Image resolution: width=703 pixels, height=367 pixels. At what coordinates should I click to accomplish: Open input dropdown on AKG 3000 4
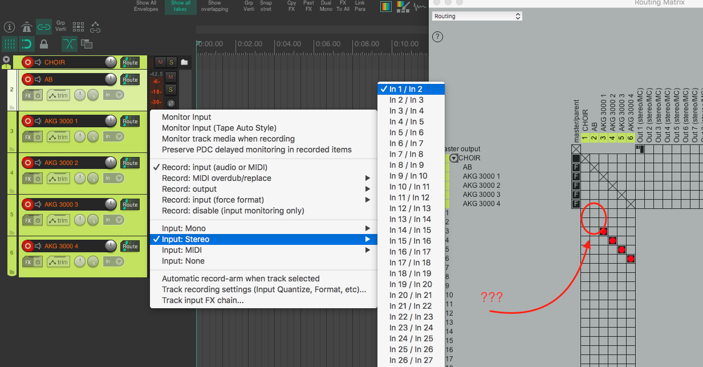pyautogui.click(x=114, y=262)
